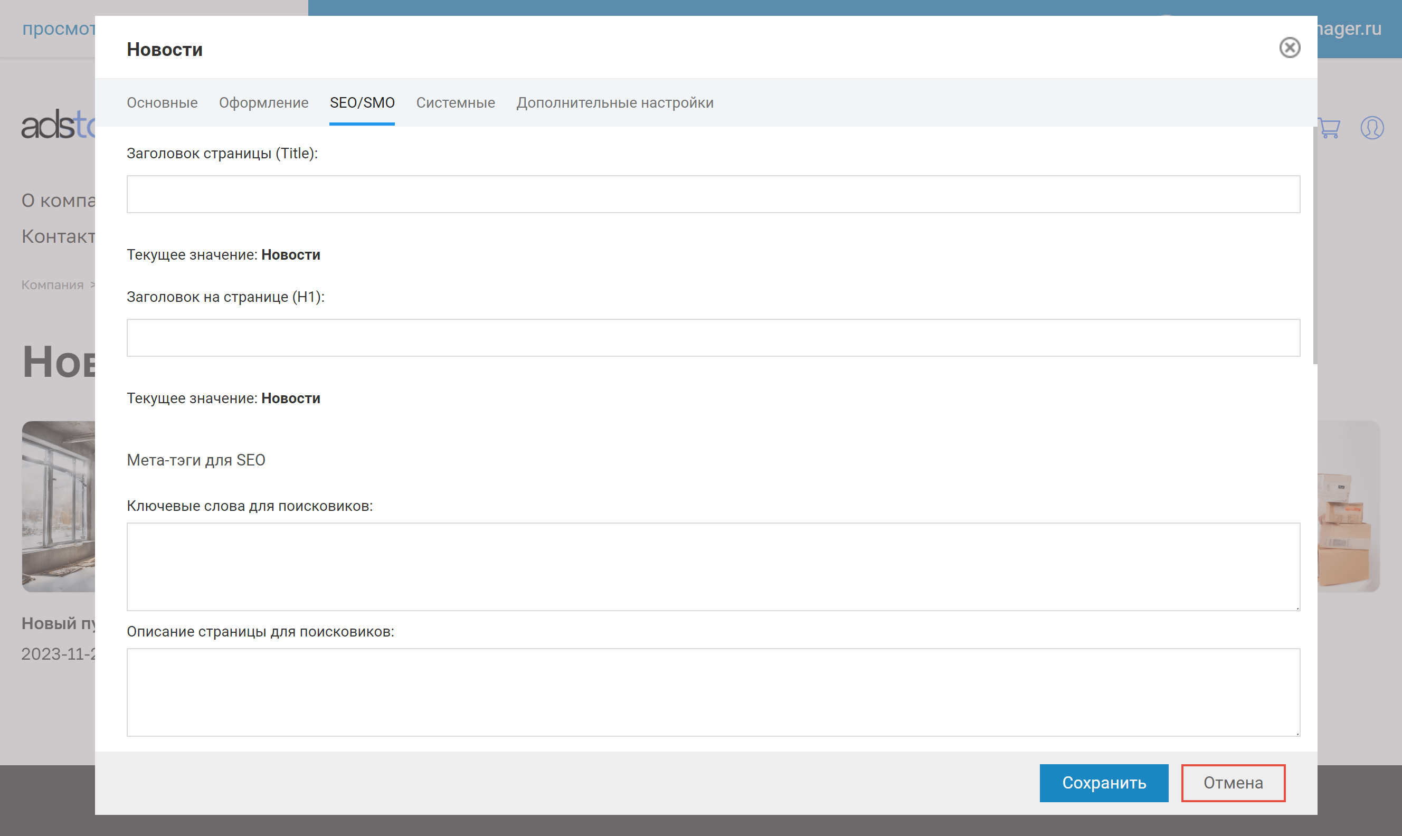Click the Сохранить button
The width and height of the screenshot is (1402, 836).
1103,783
